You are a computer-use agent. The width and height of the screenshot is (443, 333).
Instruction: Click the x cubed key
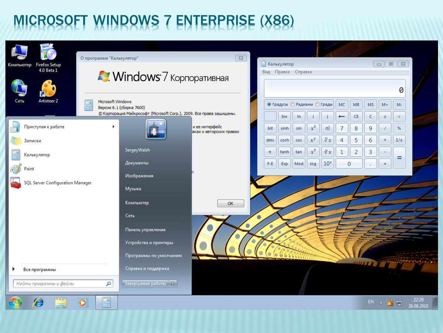[x=313, y=152]
